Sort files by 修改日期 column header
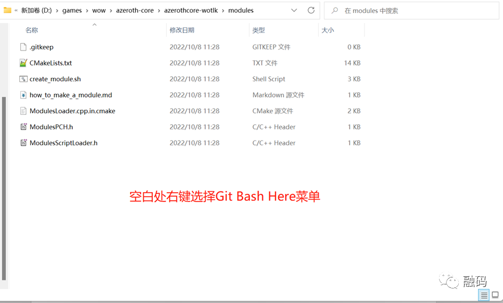 click(182, 30)
